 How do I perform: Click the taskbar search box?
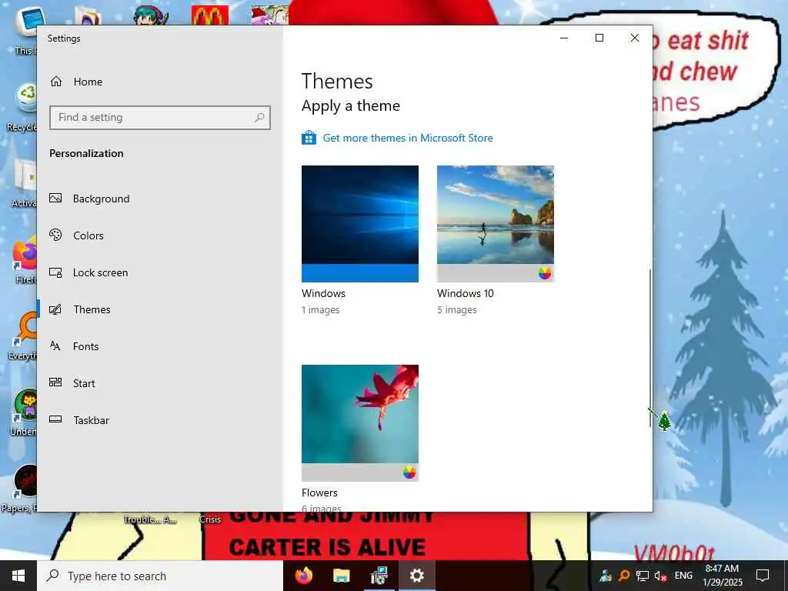pyautogui.click(x=160, y=576)
